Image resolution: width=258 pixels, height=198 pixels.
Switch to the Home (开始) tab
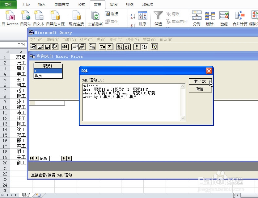[26, 4]
